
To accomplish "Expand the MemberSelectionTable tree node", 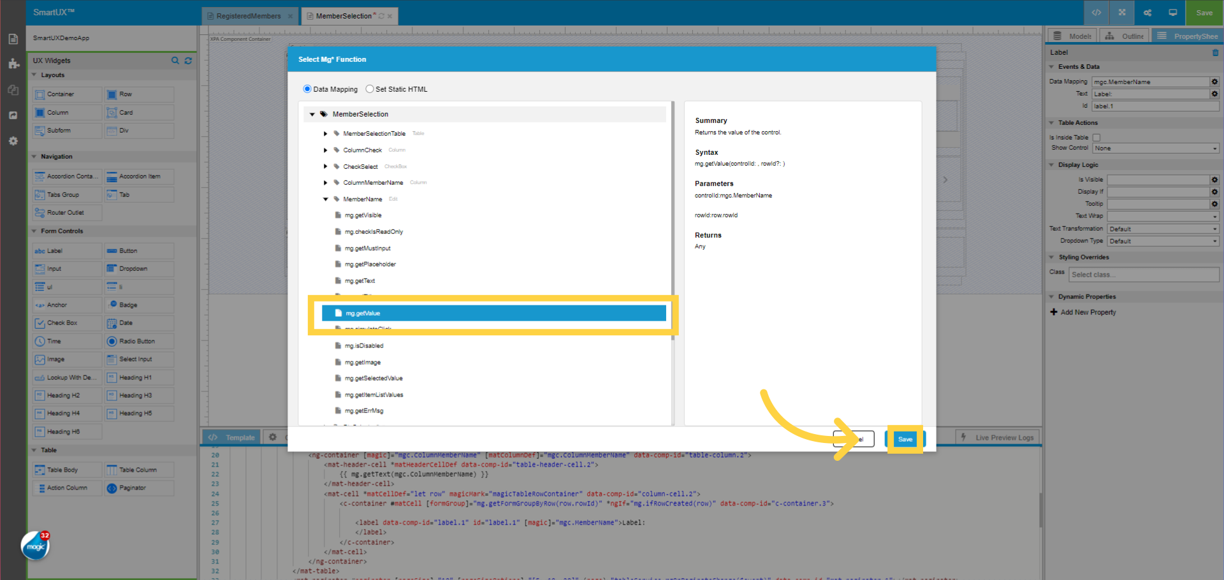I will [325, 133].
